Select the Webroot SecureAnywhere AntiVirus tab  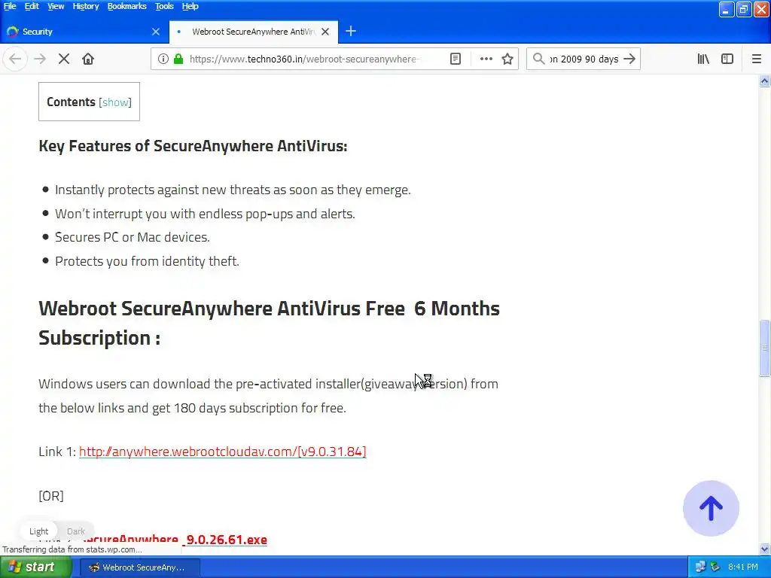pos(253,32)
